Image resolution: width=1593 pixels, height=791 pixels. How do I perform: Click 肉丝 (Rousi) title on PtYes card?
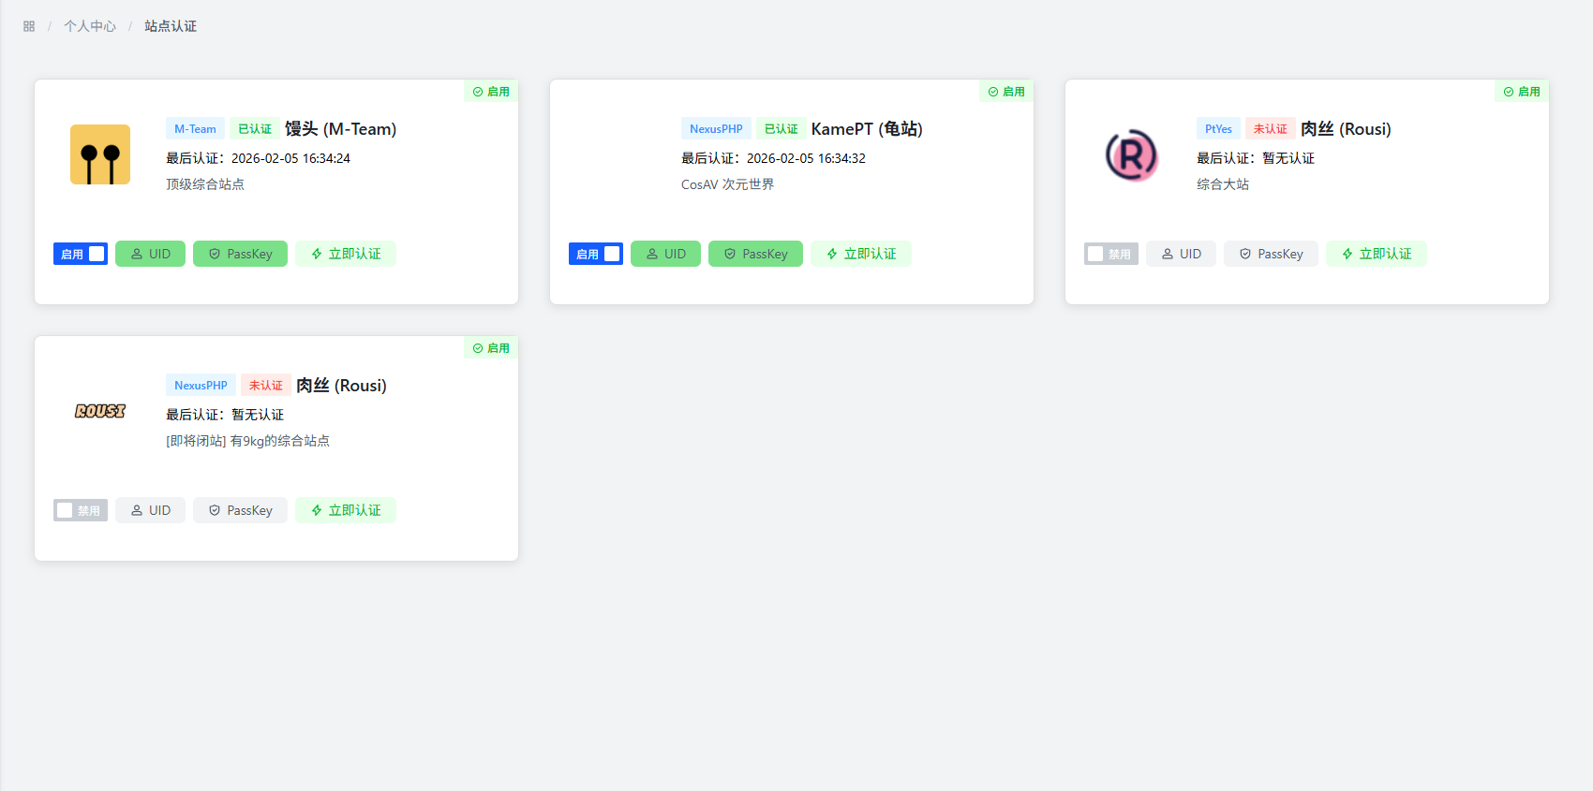tap(1346, 129)
